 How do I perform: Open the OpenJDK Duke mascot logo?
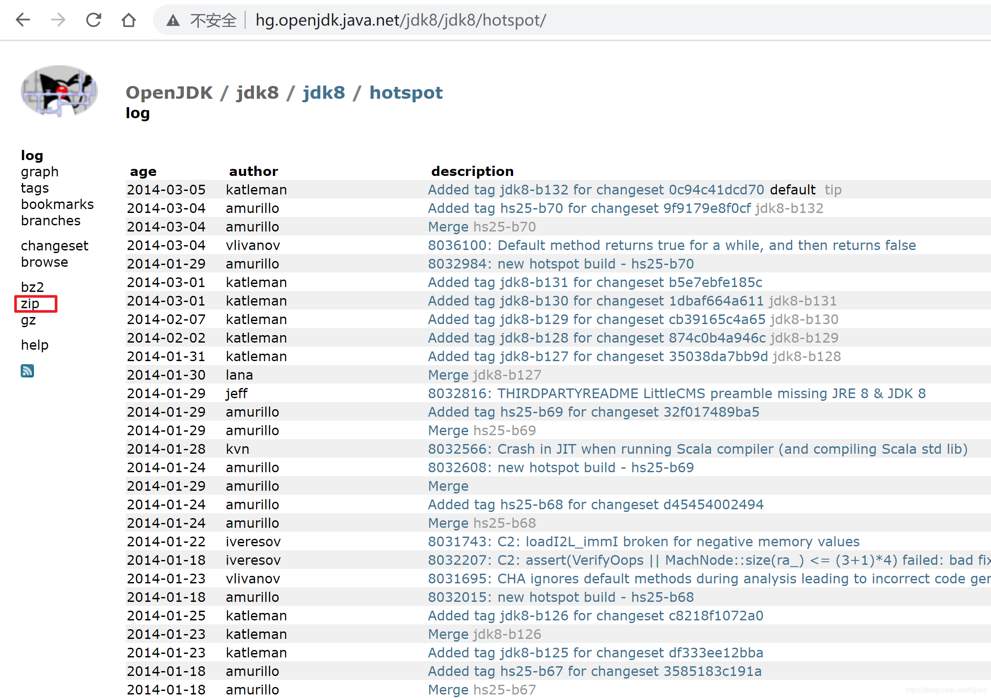point(60,91)
